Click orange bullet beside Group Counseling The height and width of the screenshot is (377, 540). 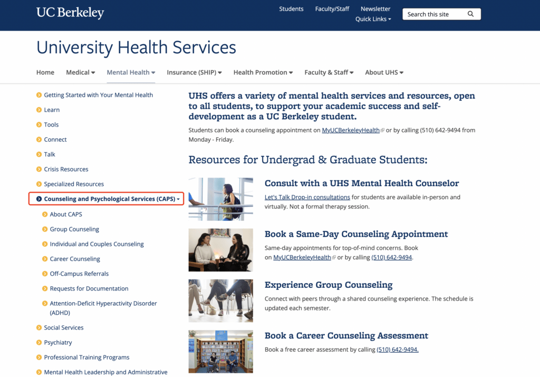tap(45, 229)
